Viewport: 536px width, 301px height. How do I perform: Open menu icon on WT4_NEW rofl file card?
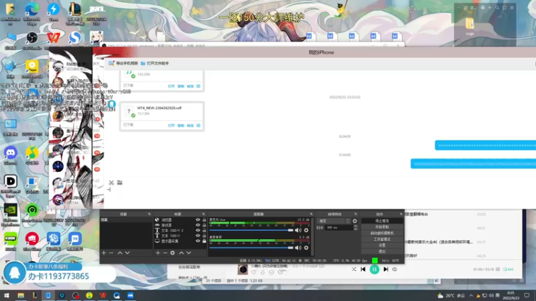click(198, 126)
